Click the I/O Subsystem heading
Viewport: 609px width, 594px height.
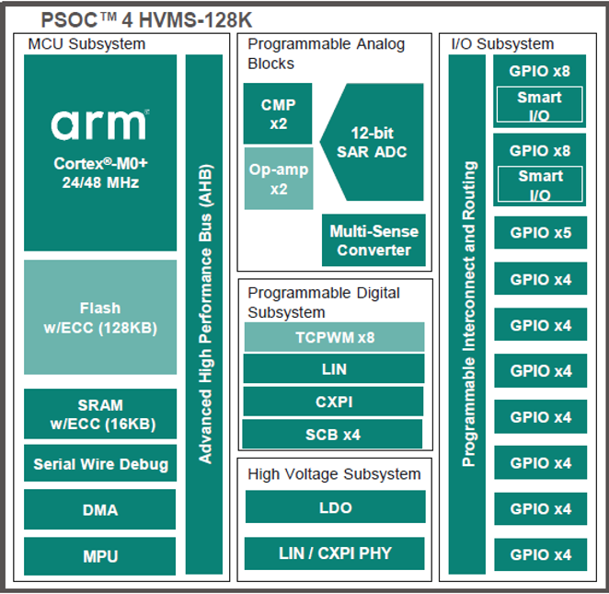pos(502,43)
